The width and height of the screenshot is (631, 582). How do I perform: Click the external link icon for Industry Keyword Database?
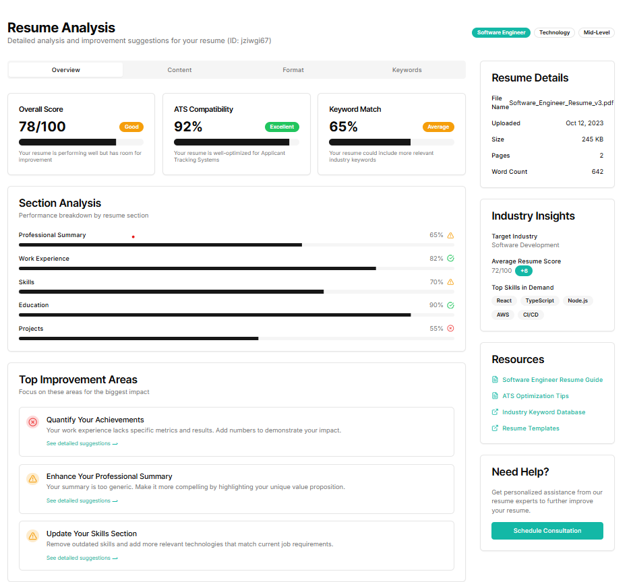[x=495, y=412]
